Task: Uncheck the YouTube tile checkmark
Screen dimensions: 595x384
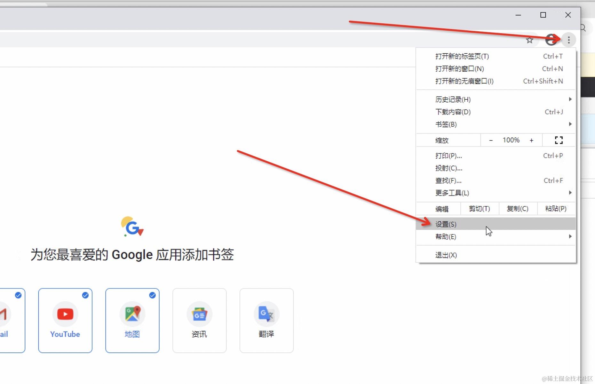Action: pyautogui.click(x=85, y=295)
